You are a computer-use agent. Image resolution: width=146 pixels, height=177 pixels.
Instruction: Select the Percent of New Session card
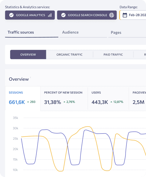click(64, 99)
